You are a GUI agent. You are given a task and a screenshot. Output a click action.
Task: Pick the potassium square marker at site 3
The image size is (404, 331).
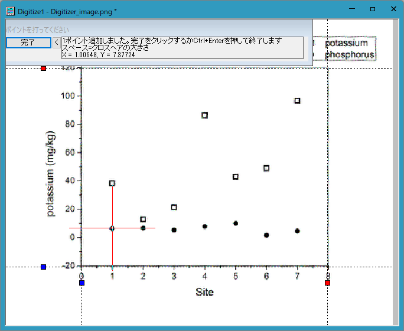(174, 207)
